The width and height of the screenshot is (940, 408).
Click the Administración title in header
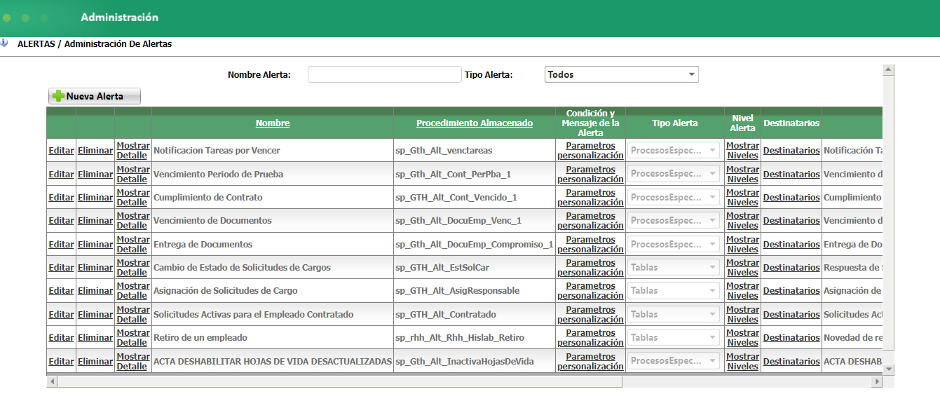point(120,17)
